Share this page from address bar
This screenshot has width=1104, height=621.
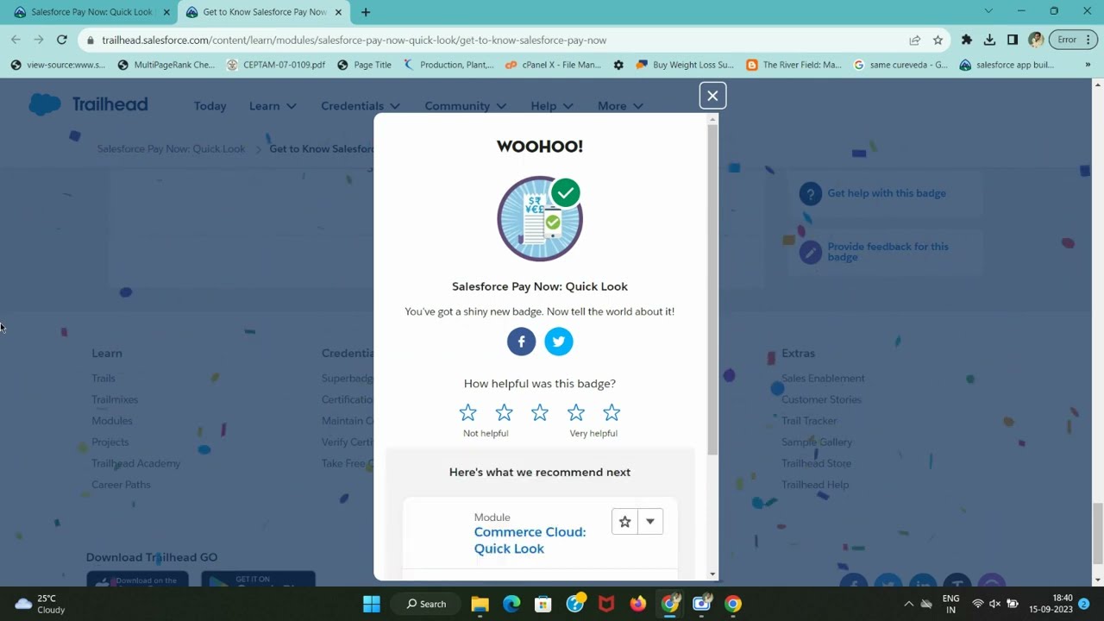click(914, 40)
